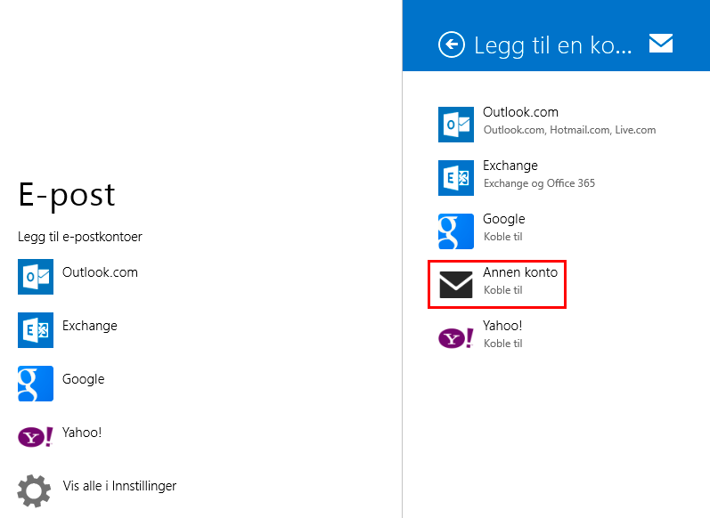Choose the Google icon in the right panel
710x518 pixels.
tap(456, 231)
